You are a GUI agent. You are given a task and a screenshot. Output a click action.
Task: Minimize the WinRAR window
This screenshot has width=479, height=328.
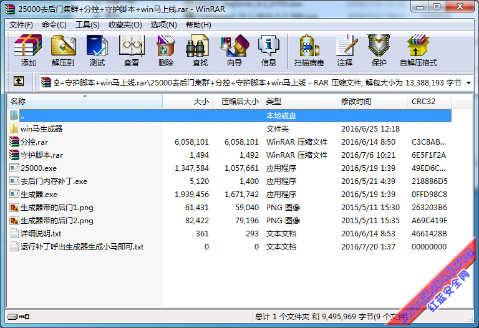pos(420,7)
